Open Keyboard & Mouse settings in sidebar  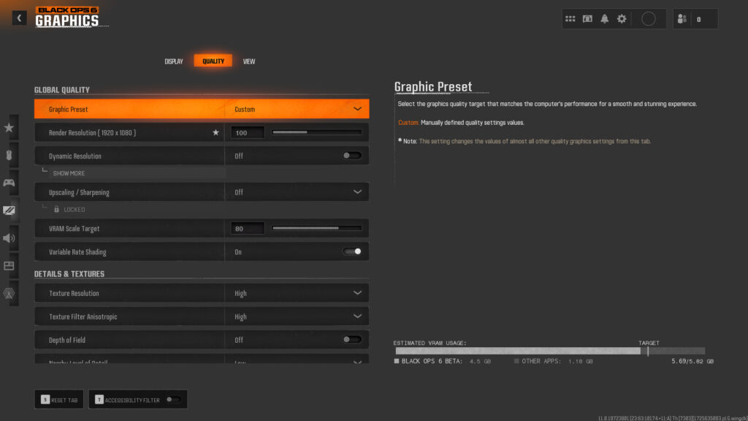[9, 155]
